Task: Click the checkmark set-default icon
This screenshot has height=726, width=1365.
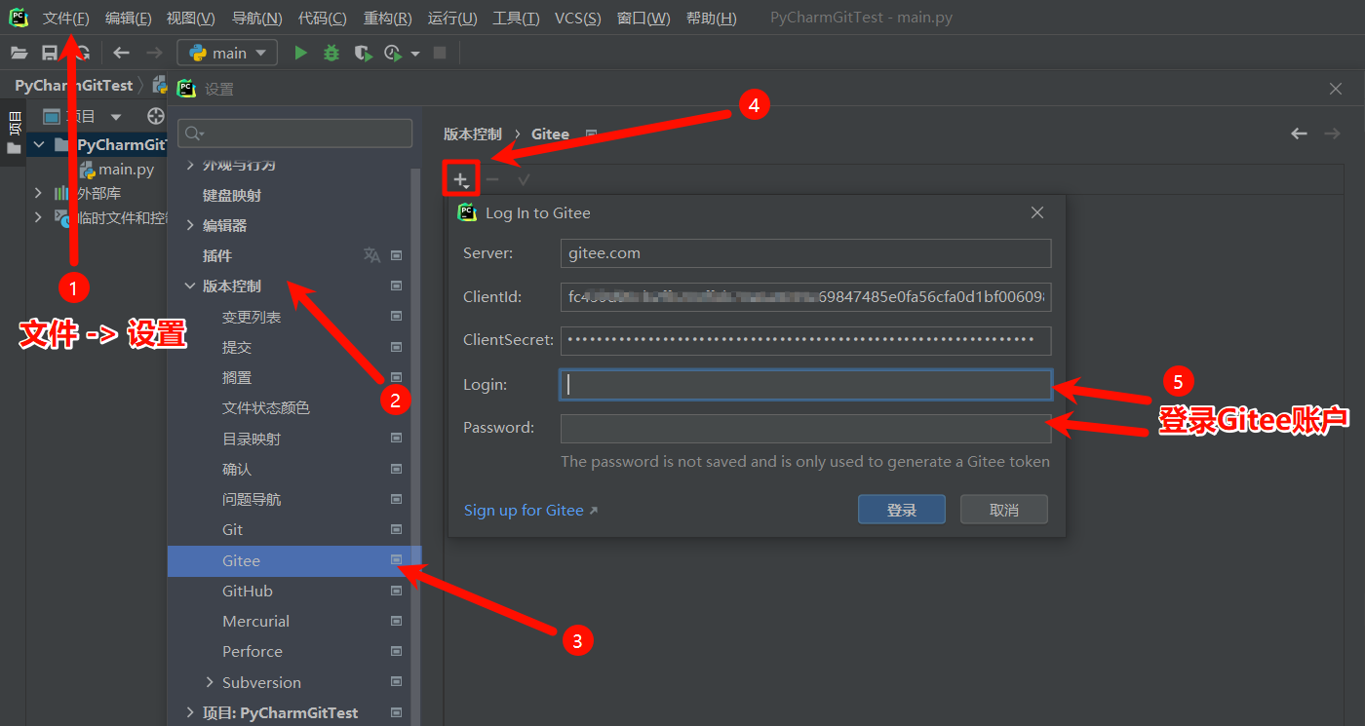Action: 525,179
